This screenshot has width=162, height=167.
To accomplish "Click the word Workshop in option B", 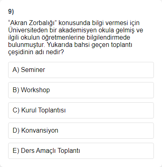I will 35,90.
